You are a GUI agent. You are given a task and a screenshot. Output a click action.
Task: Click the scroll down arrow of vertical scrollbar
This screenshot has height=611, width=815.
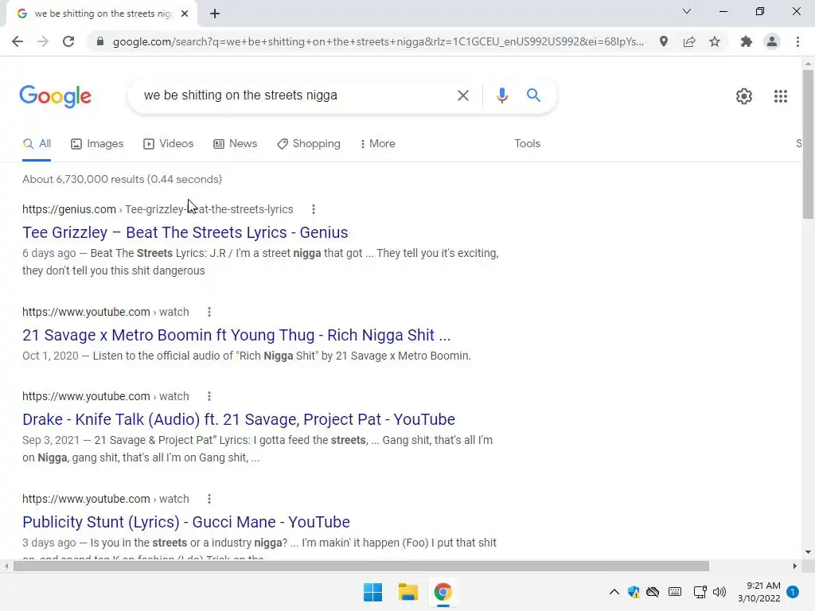(808, 552)
